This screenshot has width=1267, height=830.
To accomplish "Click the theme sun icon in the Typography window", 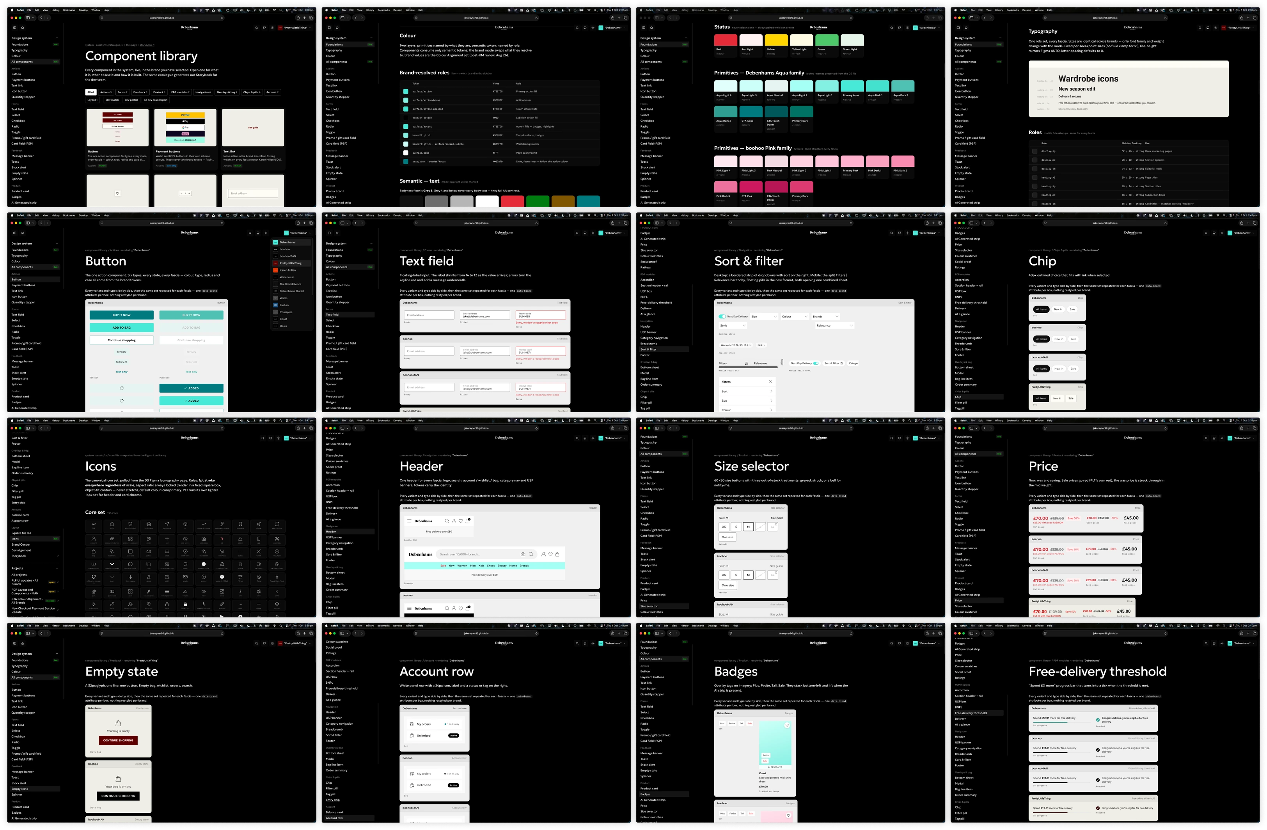I will tap(1216, 28).
